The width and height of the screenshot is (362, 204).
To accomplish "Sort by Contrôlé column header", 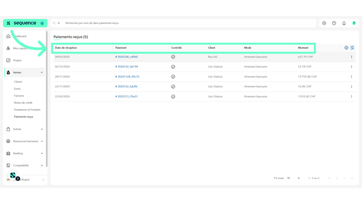I will tap(176, 48).
